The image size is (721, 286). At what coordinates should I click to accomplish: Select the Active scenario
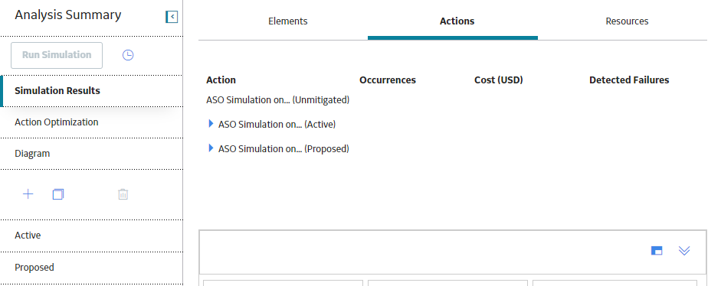(x=91, y=236)
